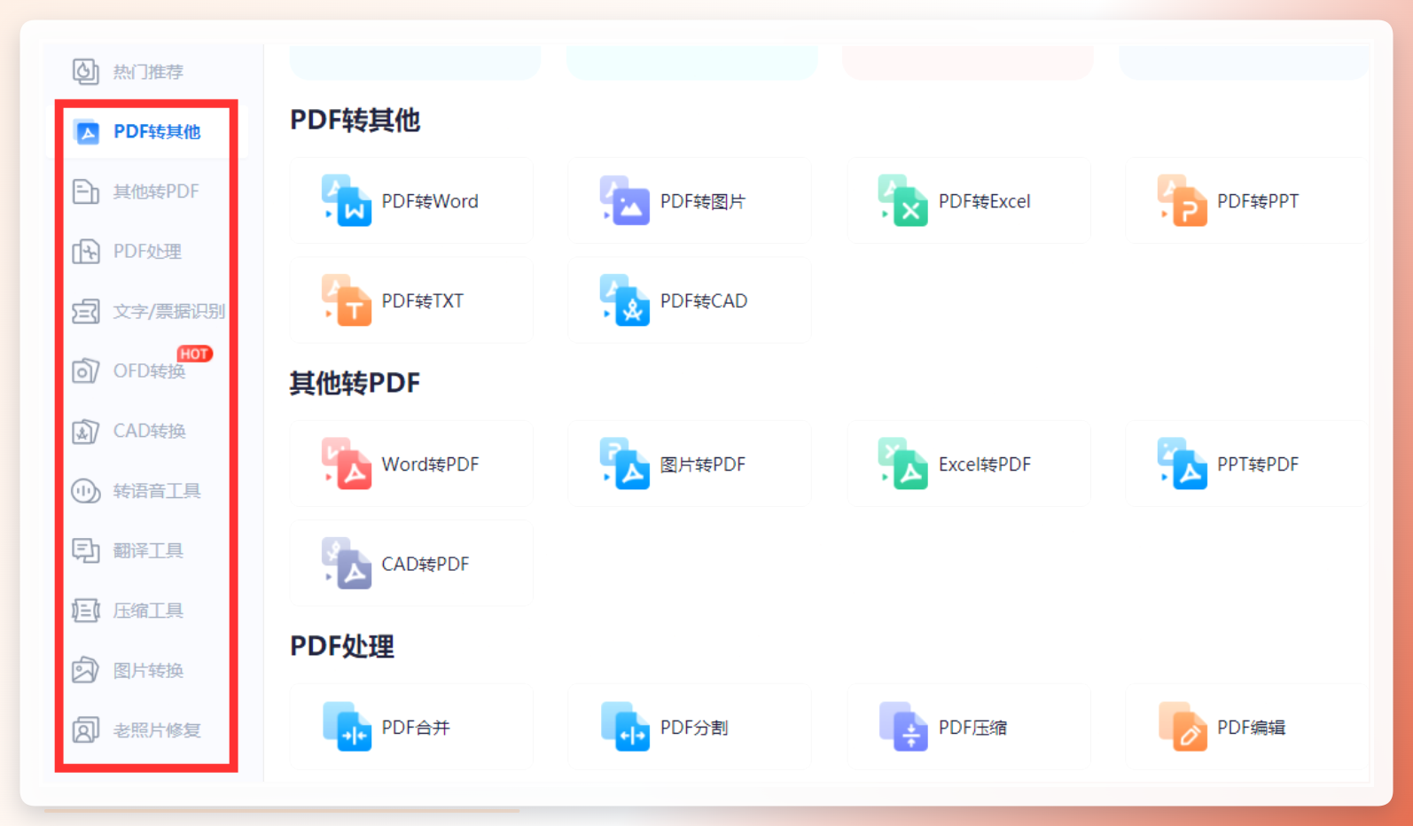Select the PDF转图片 tool icon
Image resolution: width=1413 pixels, height=826 pixels.
click(625, 201)
